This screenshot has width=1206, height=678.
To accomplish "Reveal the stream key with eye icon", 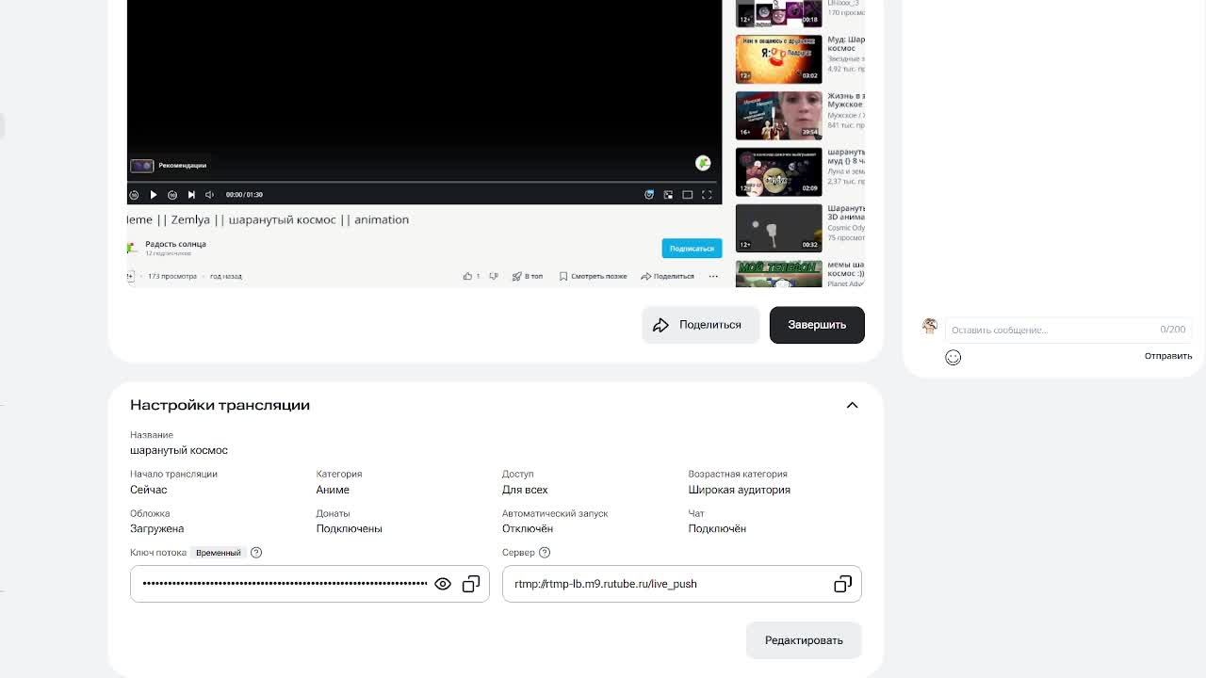I will (443, 584).
